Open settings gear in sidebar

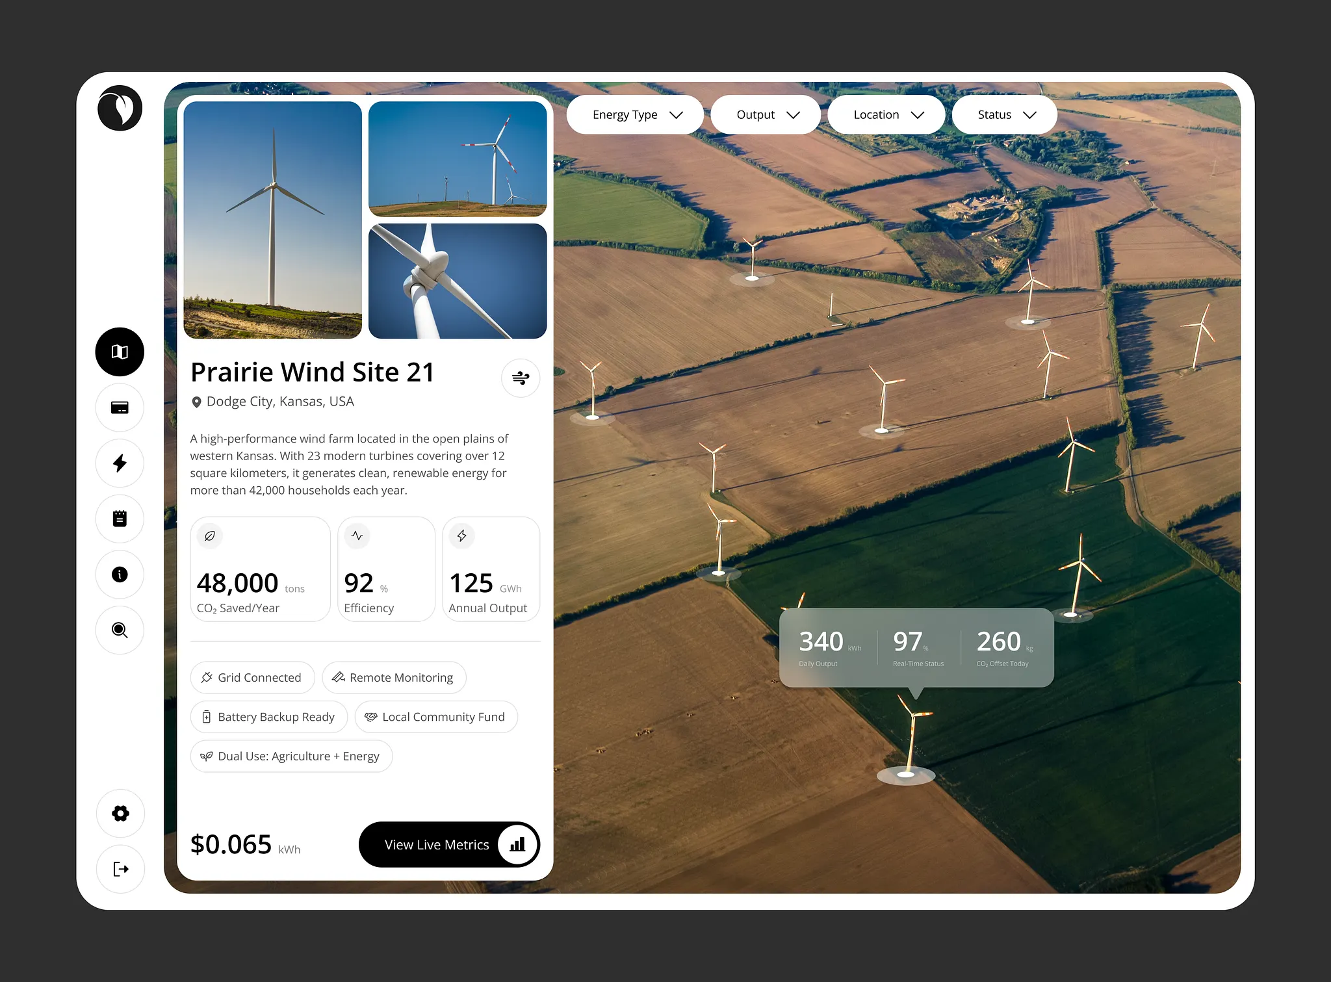click(120, 813)
